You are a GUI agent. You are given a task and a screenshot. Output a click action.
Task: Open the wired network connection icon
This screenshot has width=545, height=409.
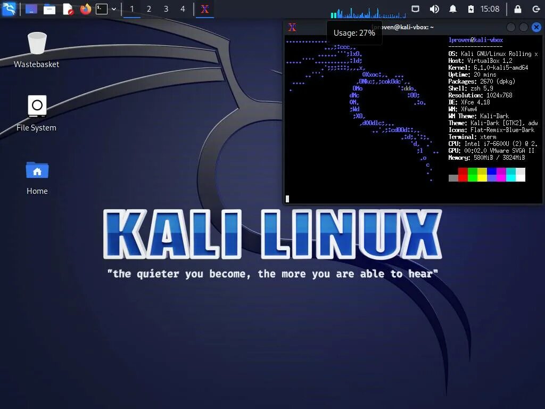point(415,9)
